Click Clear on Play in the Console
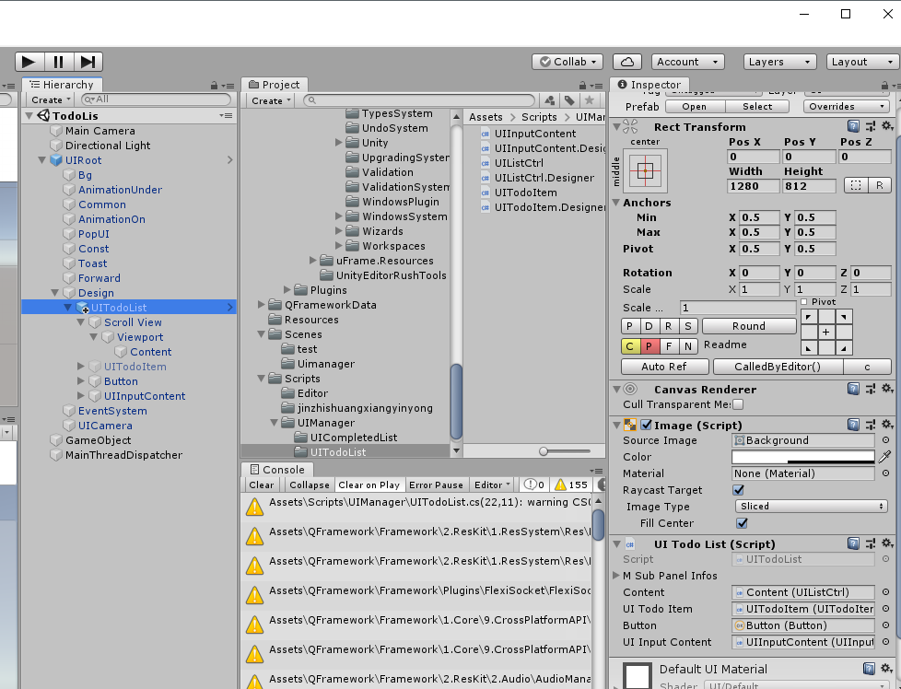901x689 pixels. tap(369, 485)
